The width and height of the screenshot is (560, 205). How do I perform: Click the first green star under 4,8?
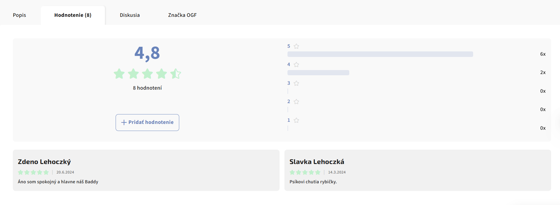click(119, 74)
